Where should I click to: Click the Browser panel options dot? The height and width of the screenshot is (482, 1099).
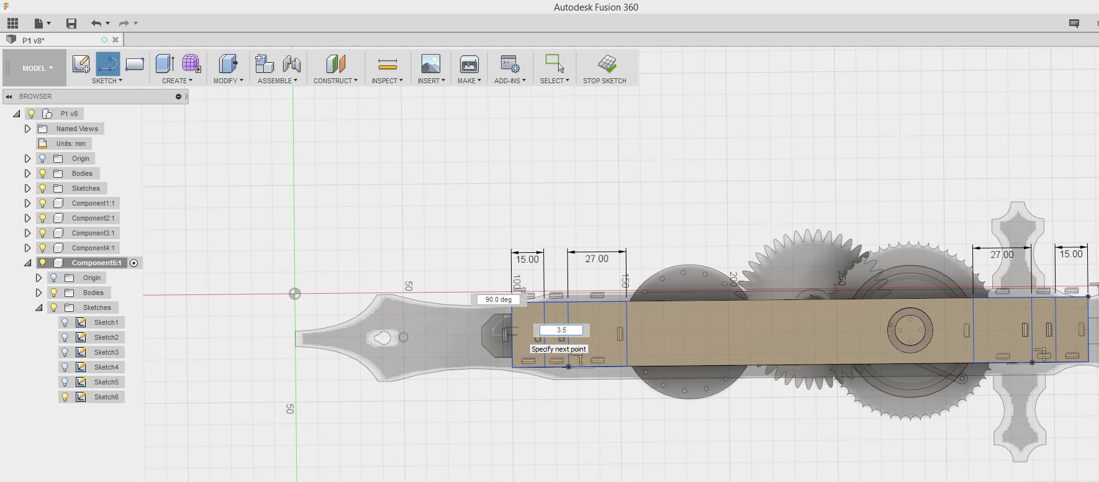178,97
